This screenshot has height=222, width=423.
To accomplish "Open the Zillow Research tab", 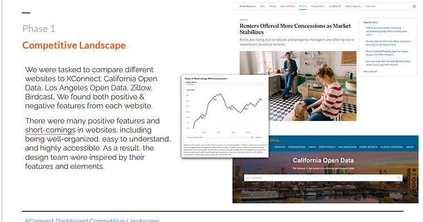I will point(247,6).
